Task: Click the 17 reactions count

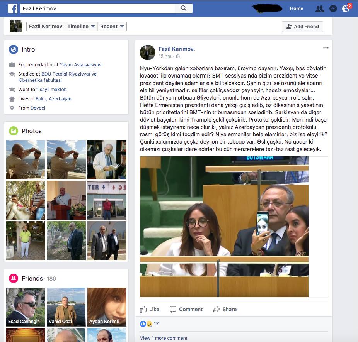Action: tap(156, 324)
